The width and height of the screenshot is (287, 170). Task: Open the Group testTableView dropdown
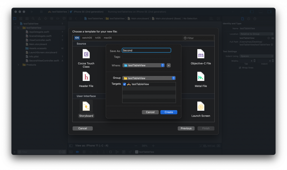point(149,78)
